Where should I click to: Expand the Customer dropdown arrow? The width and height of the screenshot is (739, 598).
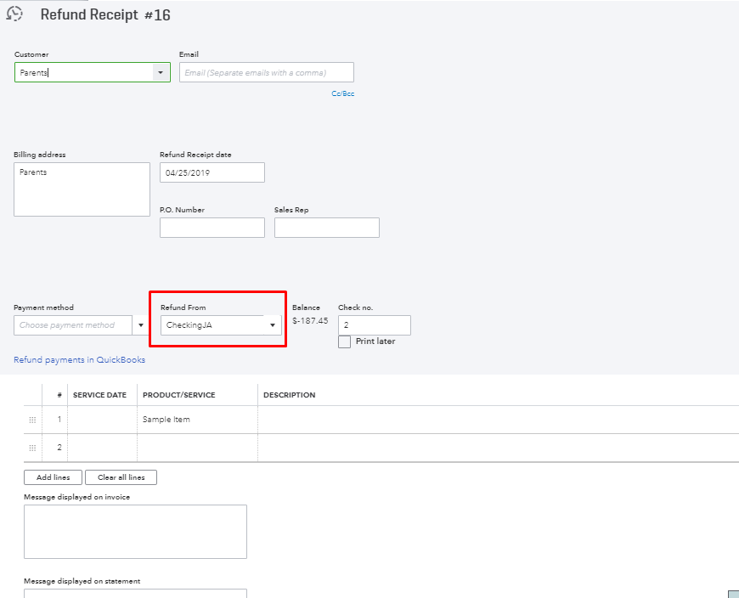pos(161,72)
